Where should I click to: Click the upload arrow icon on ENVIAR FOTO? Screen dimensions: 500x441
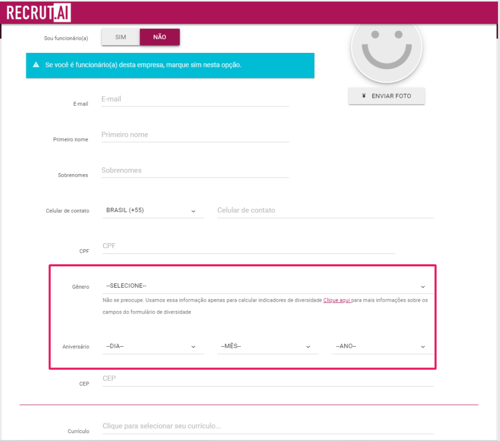364,96
